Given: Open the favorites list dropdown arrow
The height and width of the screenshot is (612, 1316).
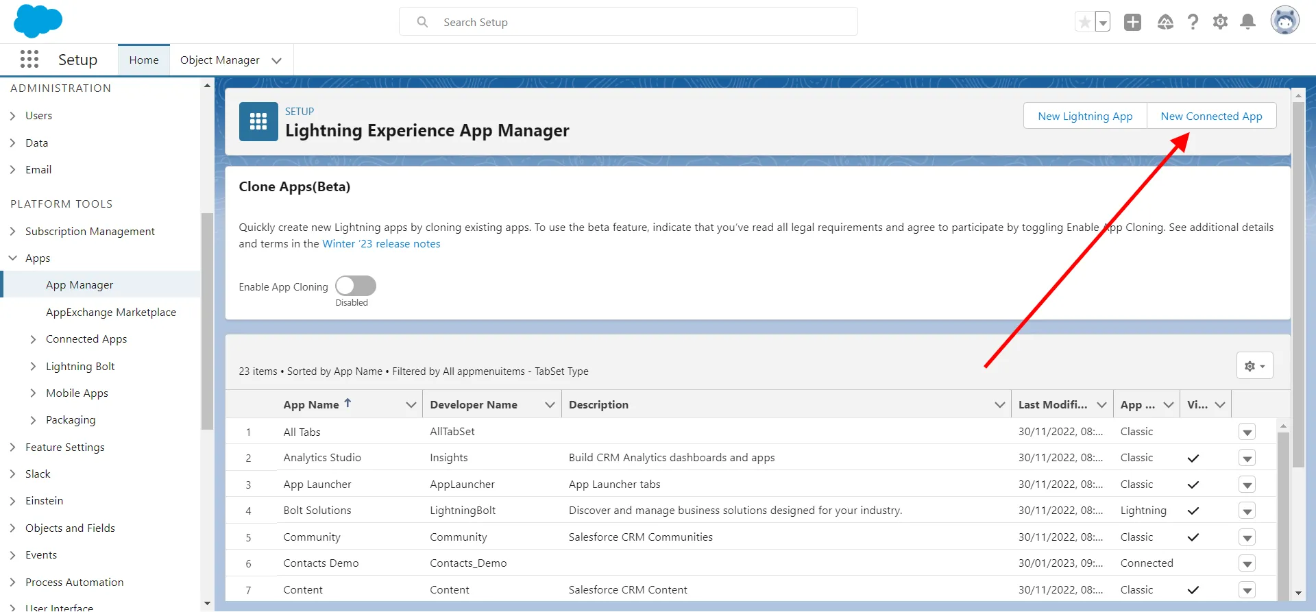Looking at the screenshot, I should (1103, 23).
